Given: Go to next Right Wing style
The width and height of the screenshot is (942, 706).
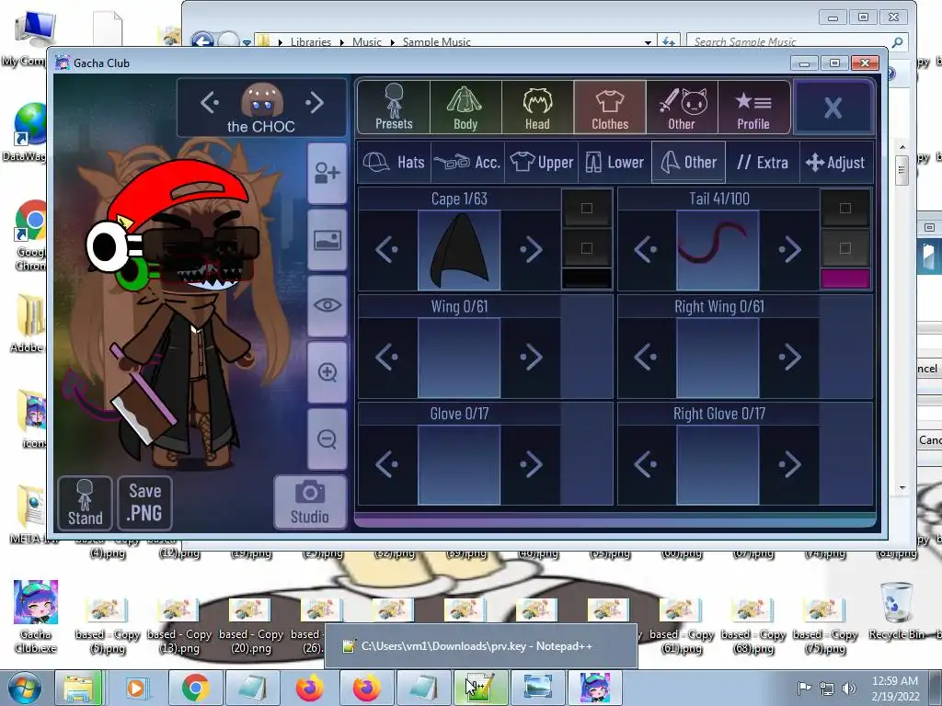Looking at the screenshot, I should [x=789, y=358].
